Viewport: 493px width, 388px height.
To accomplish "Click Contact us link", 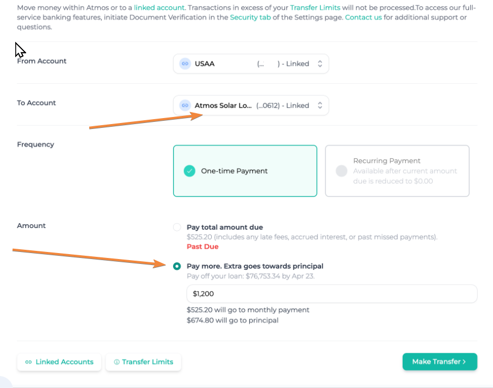I will 363,17.
